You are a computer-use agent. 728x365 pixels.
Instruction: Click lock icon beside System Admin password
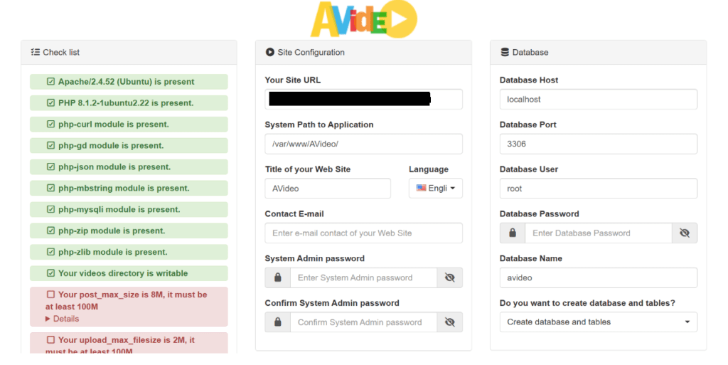coord(277,277)
